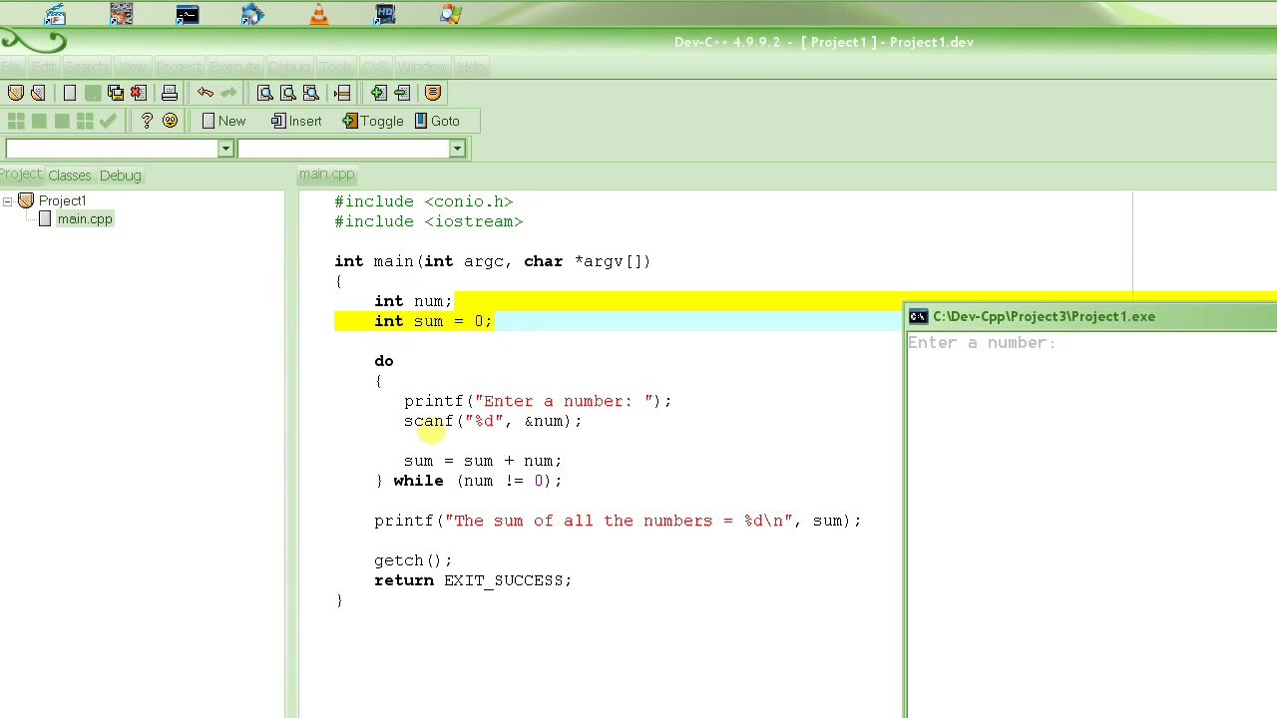Click the New Source File toolbar icon

[x=15, y=93]
